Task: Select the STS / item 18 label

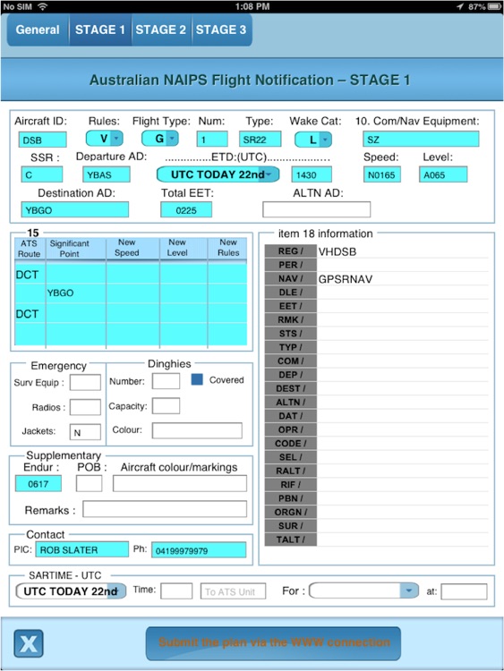Action: click(291, 334)
